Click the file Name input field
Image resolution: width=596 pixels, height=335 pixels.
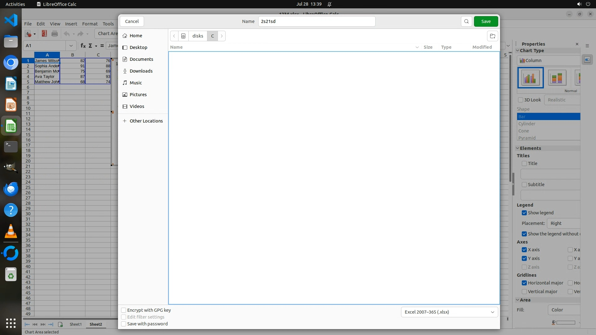317,21
